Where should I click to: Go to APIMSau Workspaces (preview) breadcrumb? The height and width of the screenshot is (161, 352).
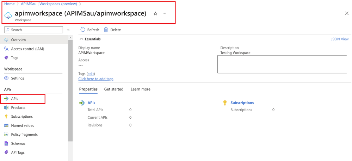point(49,4)
